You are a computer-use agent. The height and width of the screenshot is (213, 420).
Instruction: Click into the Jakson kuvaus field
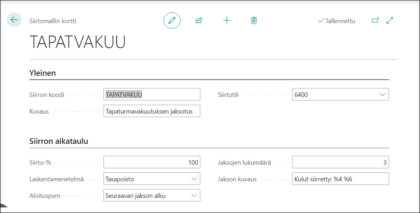pyautogui.click(x=340, y=179)
